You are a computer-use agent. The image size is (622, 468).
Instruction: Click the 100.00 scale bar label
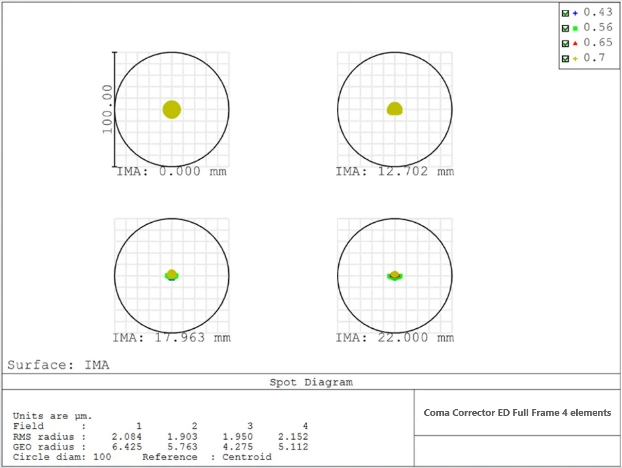click(107, 109)
